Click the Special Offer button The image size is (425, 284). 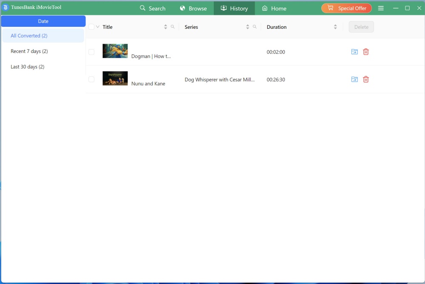(x=346, y=8)
